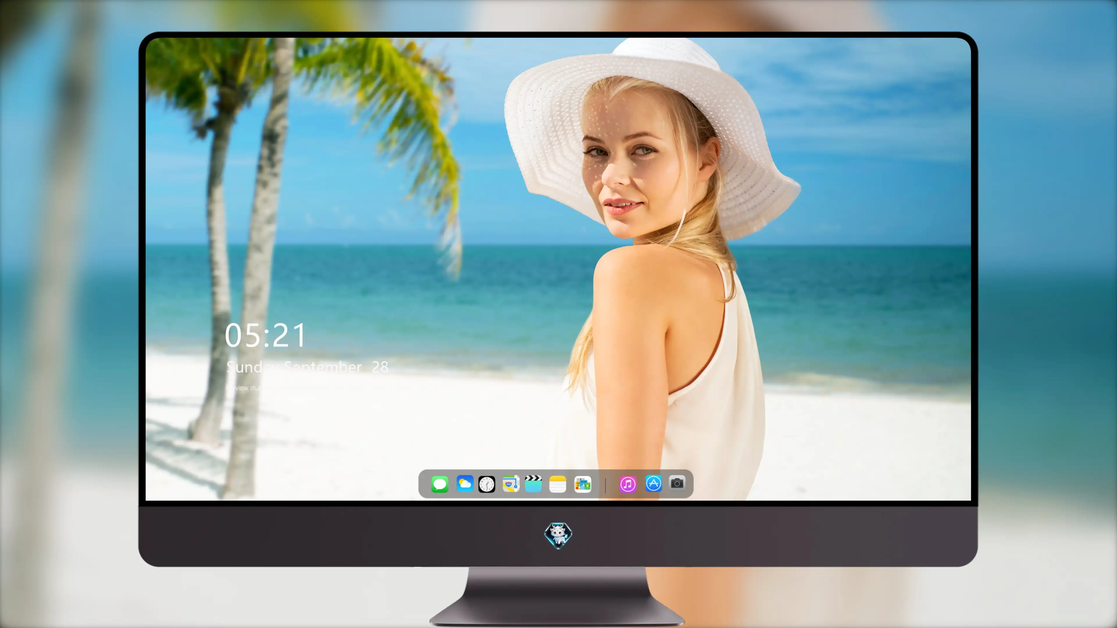Click the 05:21 clock widget
The width and height of the screenshot is (1117, 628).
[265, 336]
